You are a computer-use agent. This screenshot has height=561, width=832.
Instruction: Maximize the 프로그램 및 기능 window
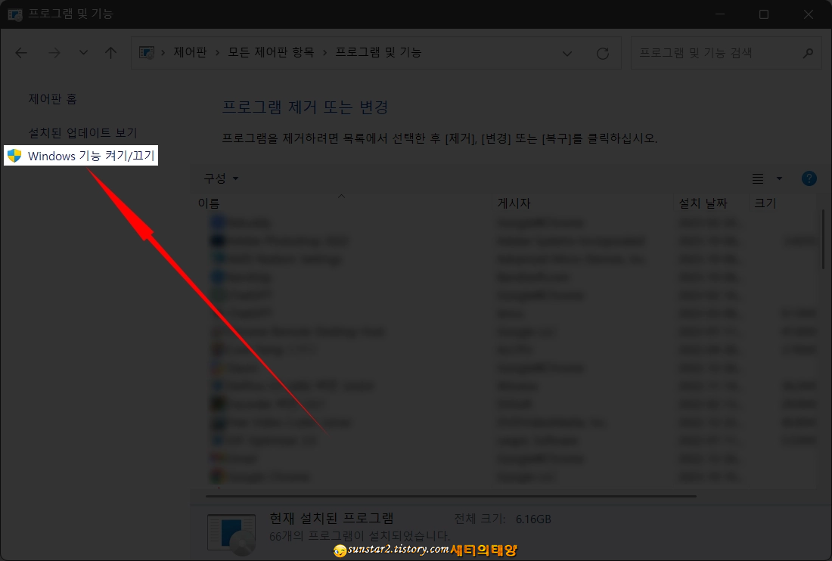click(x=764, y=14)
